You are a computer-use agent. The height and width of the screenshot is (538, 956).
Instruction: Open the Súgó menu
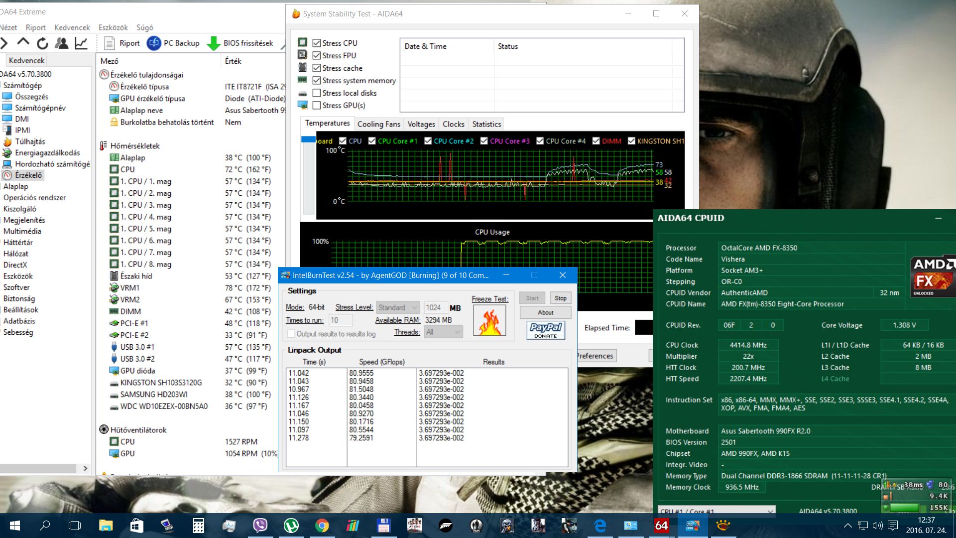(x=145, y=27)
